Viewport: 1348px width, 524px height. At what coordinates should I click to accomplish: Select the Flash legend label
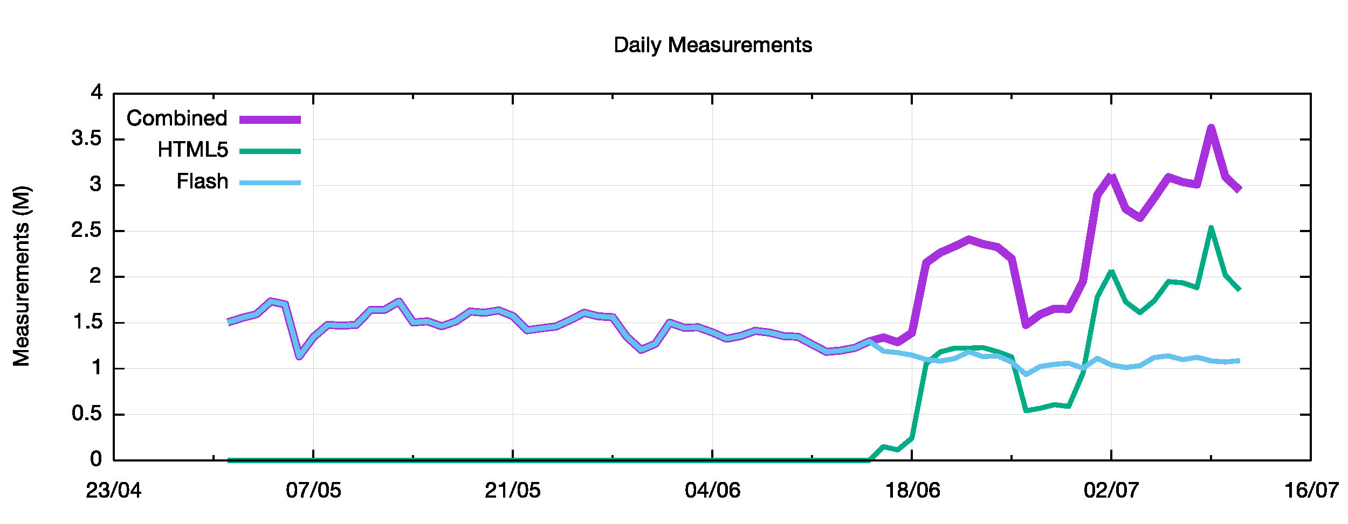click(x=202, y=181)
